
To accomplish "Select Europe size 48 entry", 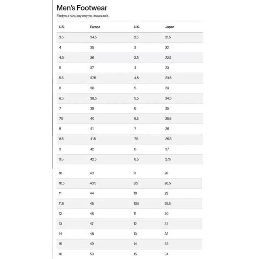I will pos(92,234).
